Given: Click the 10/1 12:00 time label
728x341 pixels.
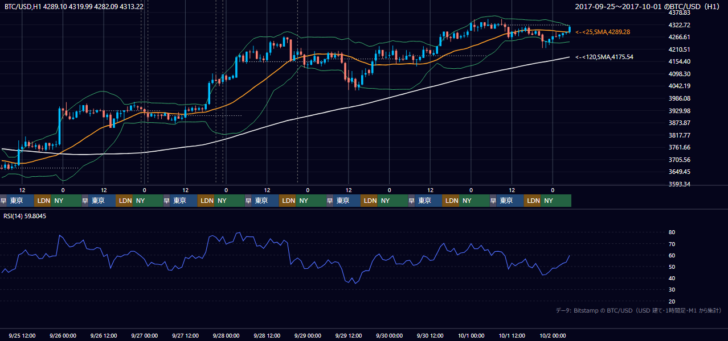Looking at the screenshot, I should pyautogui.click(x=512, y=335).
